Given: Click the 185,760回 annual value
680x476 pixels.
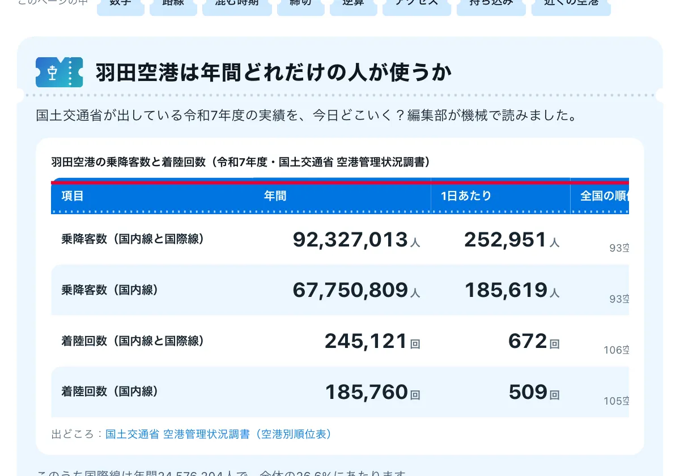Looking at the screenshot, I should point(372,392).
